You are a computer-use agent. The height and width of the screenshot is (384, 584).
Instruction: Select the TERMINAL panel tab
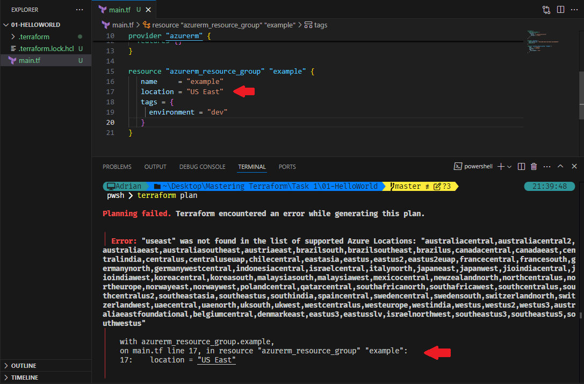(252, 167)
